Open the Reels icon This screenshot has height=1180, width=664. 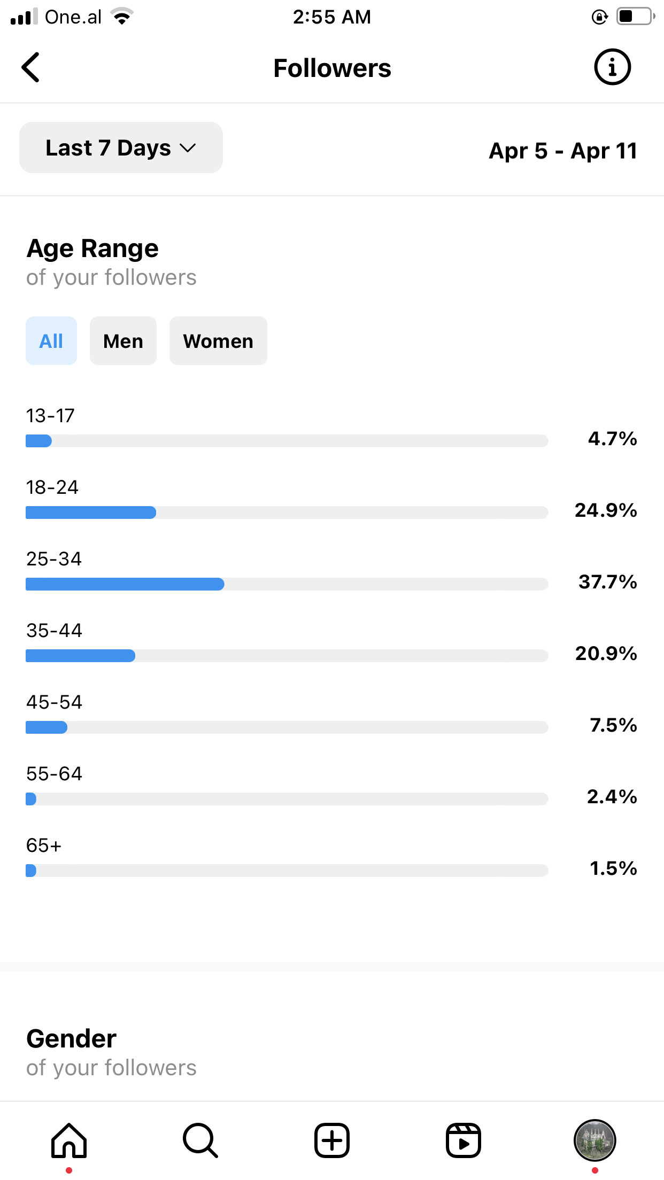click(464, 1140)
